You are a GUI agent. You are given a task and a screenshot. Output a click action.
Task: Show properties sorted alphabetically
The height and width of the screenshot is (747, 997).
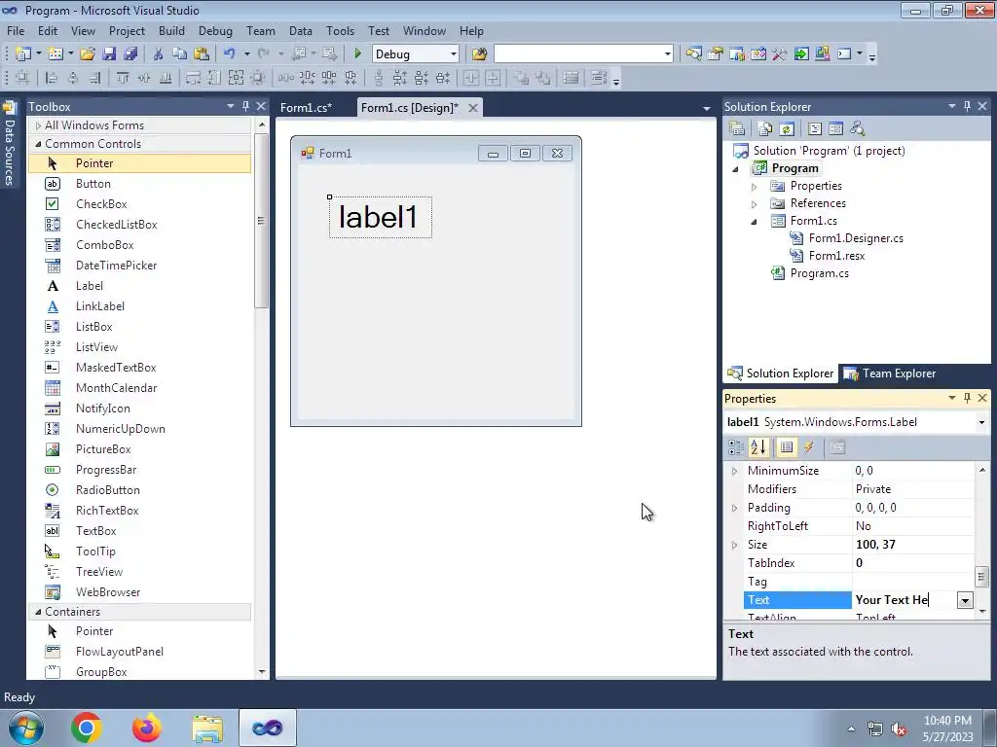(757, 447)
